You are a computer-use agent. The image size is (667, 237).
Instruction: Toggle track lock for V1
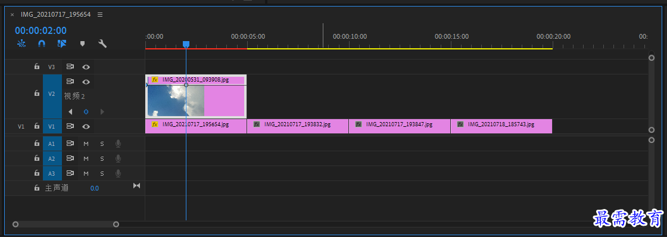pos(37,126)
